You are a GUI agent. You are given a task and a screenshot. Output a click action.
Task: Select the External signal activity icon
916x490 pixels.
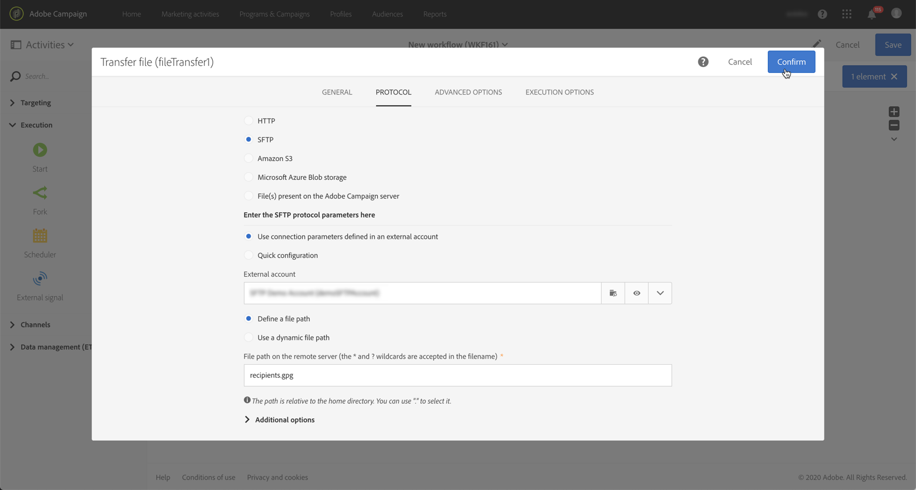pos(40,278)
